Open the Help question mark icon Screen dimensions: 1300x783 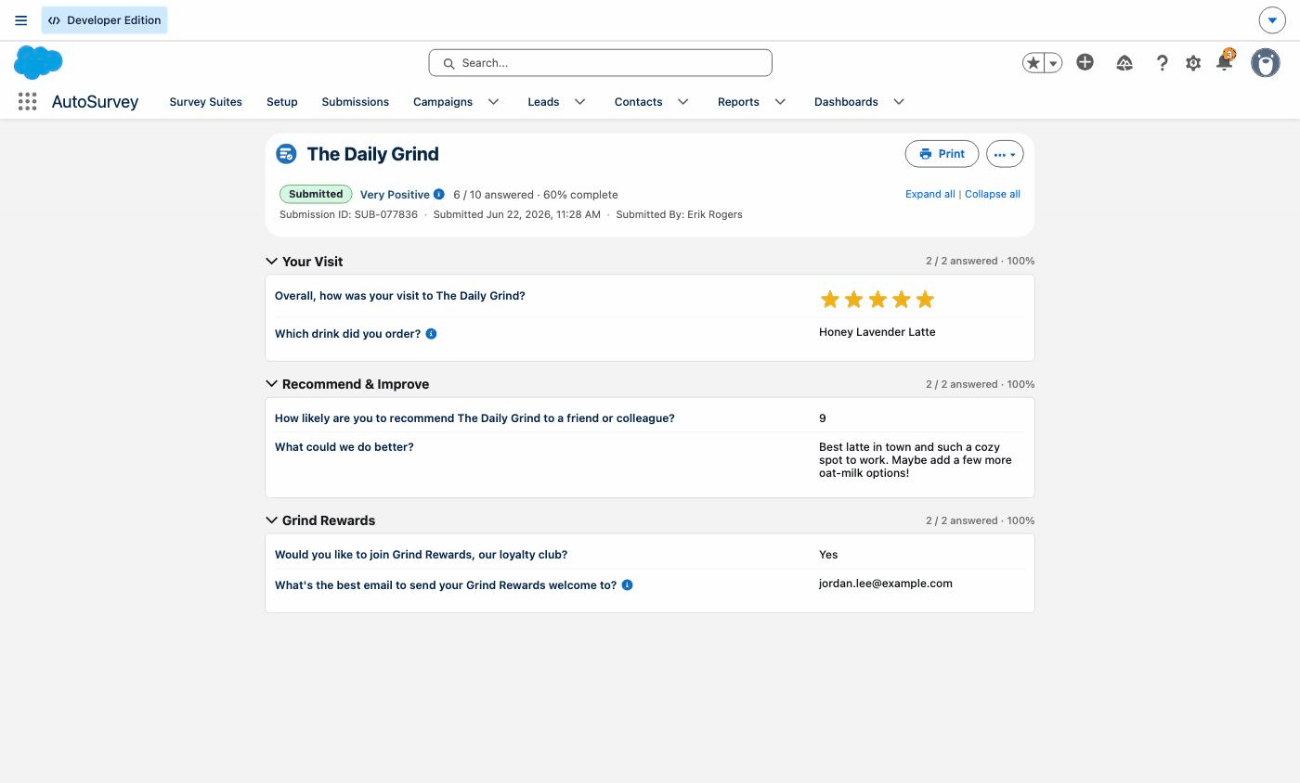(1162, 63)
